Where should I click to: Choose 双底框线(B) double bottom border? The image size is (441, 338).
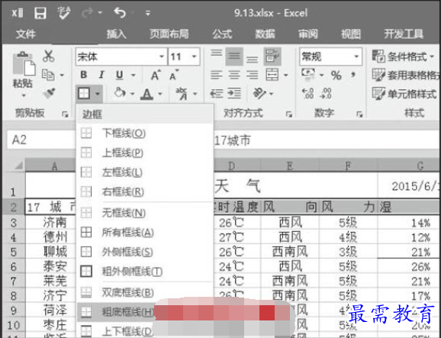pyautogui.click(x=145, y=292)
